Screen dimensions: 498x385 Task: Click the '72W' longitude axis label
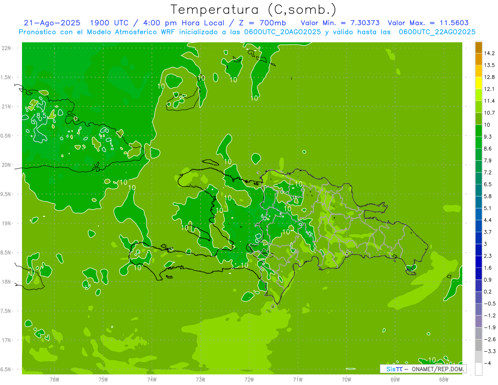point(249,379)
